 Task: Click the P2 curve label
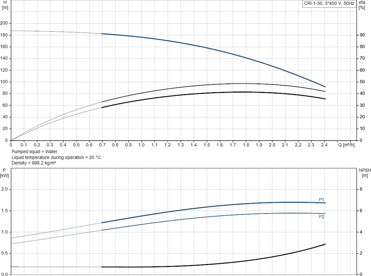pyautogui.click(x=321, y=217)
